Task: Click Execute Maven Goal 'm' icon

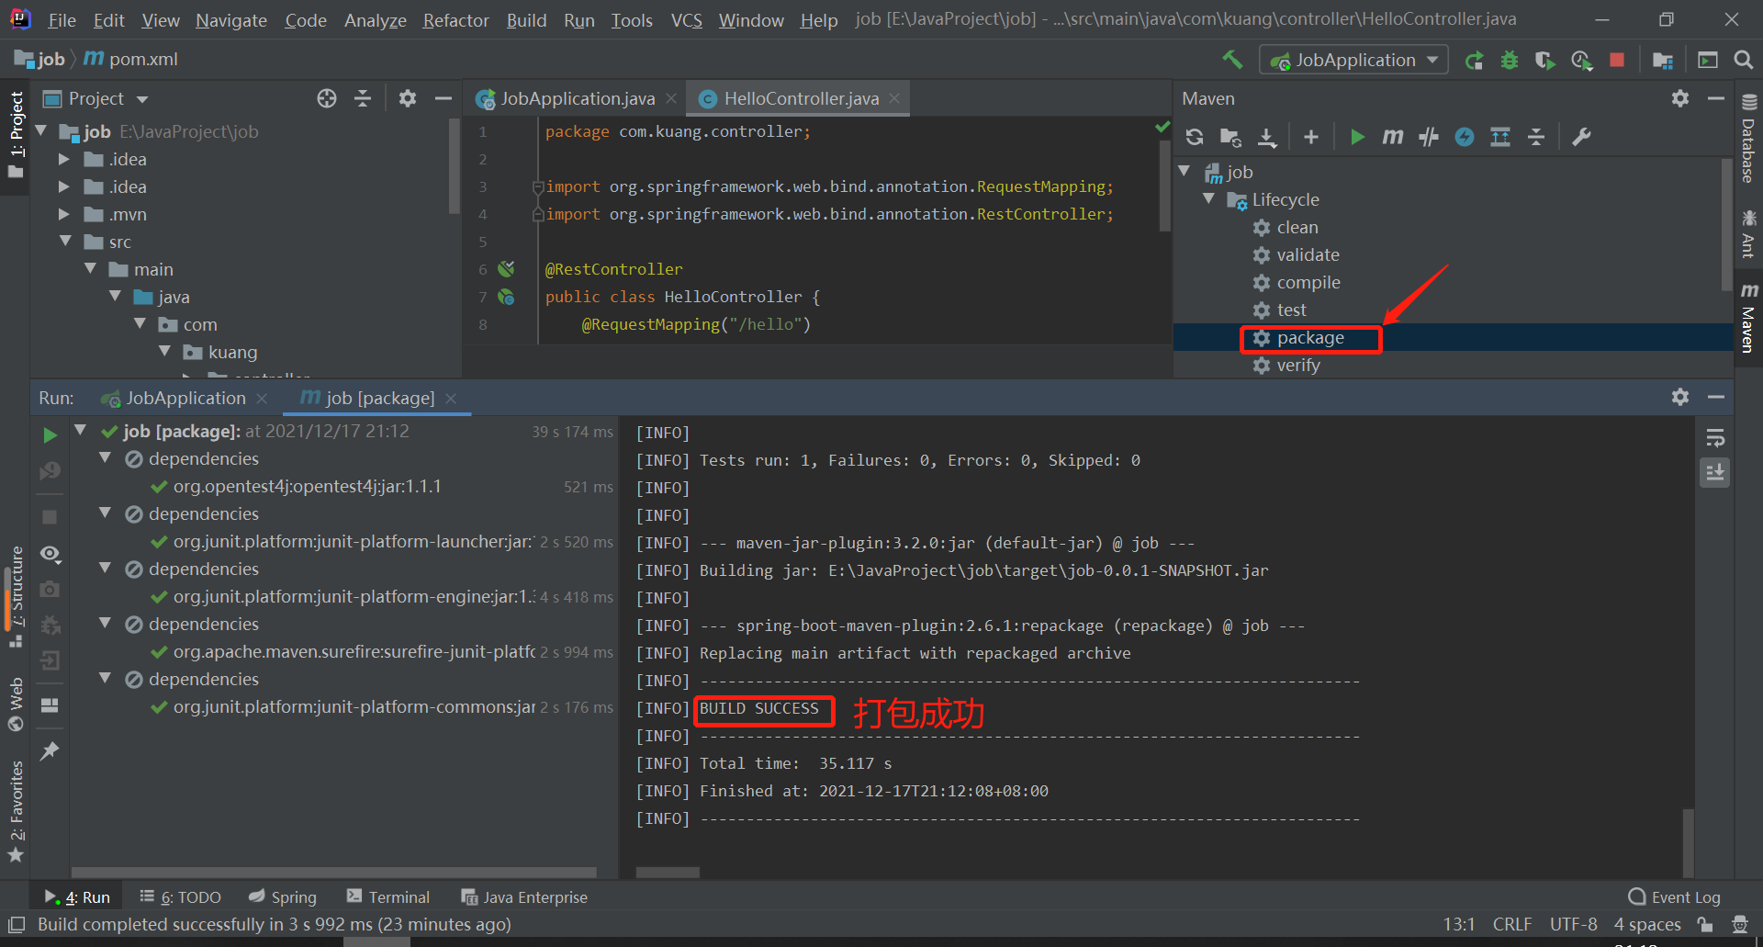Action: pos(1393,137)
